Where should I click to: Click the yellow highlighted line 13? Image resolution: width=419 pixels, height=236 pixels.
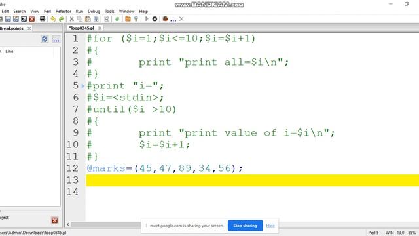[x=252, y=180]
